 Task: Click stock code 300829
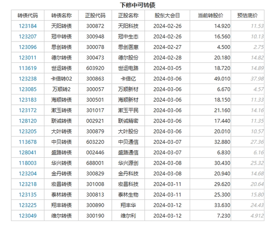(95, 174)
